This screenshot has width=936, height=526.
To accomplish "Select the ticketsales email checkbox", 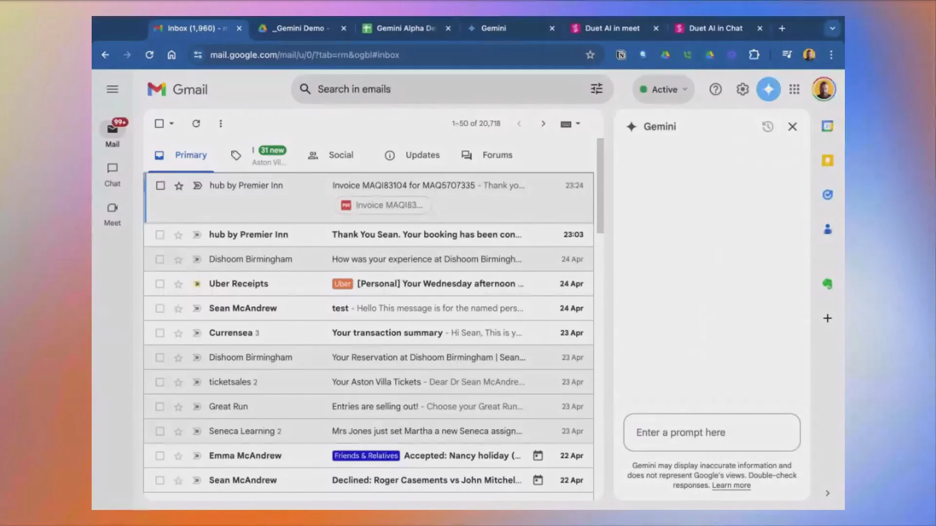I will pyautogui.click(x=159, y=382).
